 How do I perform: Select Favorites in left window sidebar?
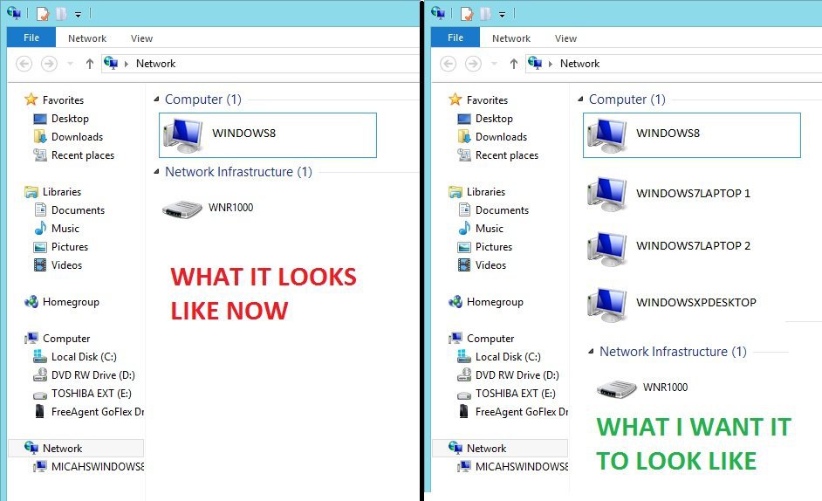(54, 100)
